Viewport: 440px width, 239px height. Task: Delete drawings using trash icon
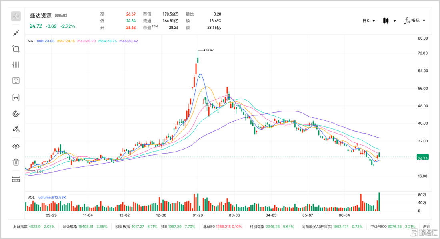[x=16, y=162]
